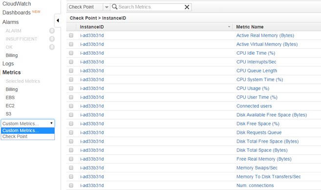321x190 pixels.
Task: Open EC2 metrics
Action: point(10,106)
